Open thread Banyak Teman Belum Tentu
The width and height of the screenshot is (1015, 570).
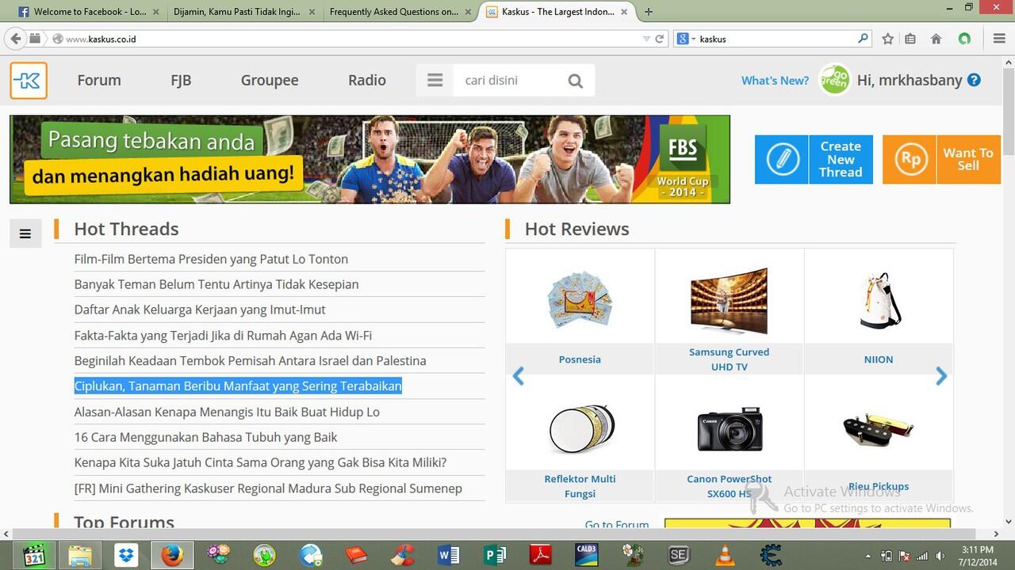pos(216,284)
